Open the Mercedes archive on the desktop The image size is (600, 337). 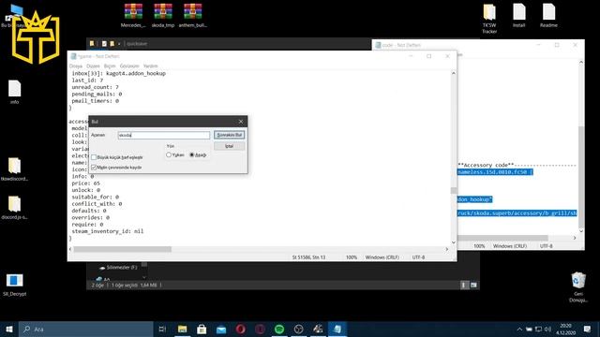coord(133,16)
